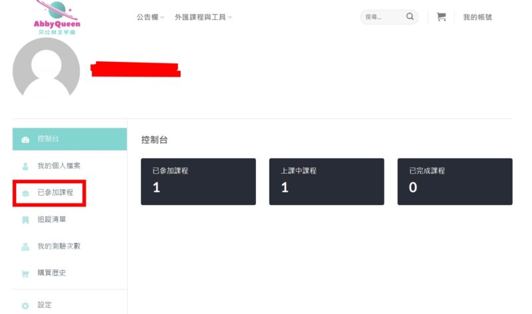Click the purchase history cart icon
The width and height of the screenshot is (532, 314).
point(25,273)
